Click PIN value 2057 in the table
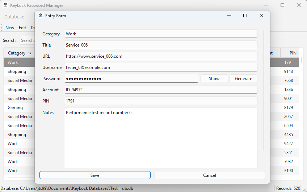Screen dimensions: 307x192 pos(289,116)
